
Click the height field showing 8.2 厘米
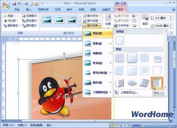click(x=162, y=18)
